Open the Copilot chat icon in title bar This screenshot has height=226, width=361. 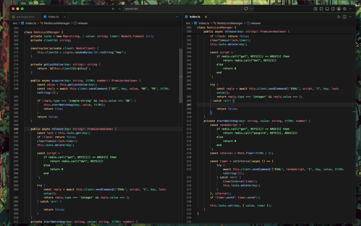[x=246, y=9]
